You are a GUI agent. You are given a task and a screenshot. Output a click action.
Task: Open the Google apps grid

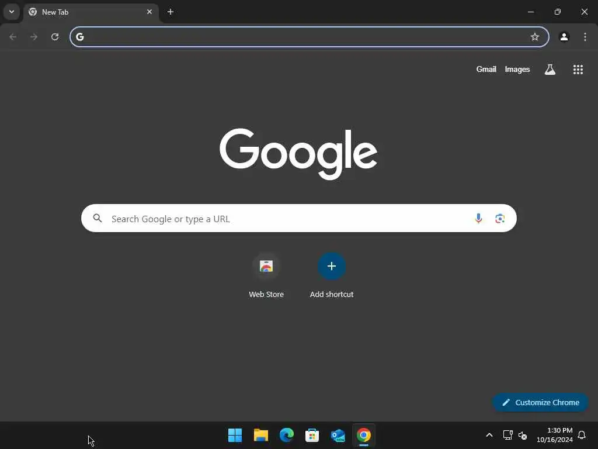tap(578, 69)
